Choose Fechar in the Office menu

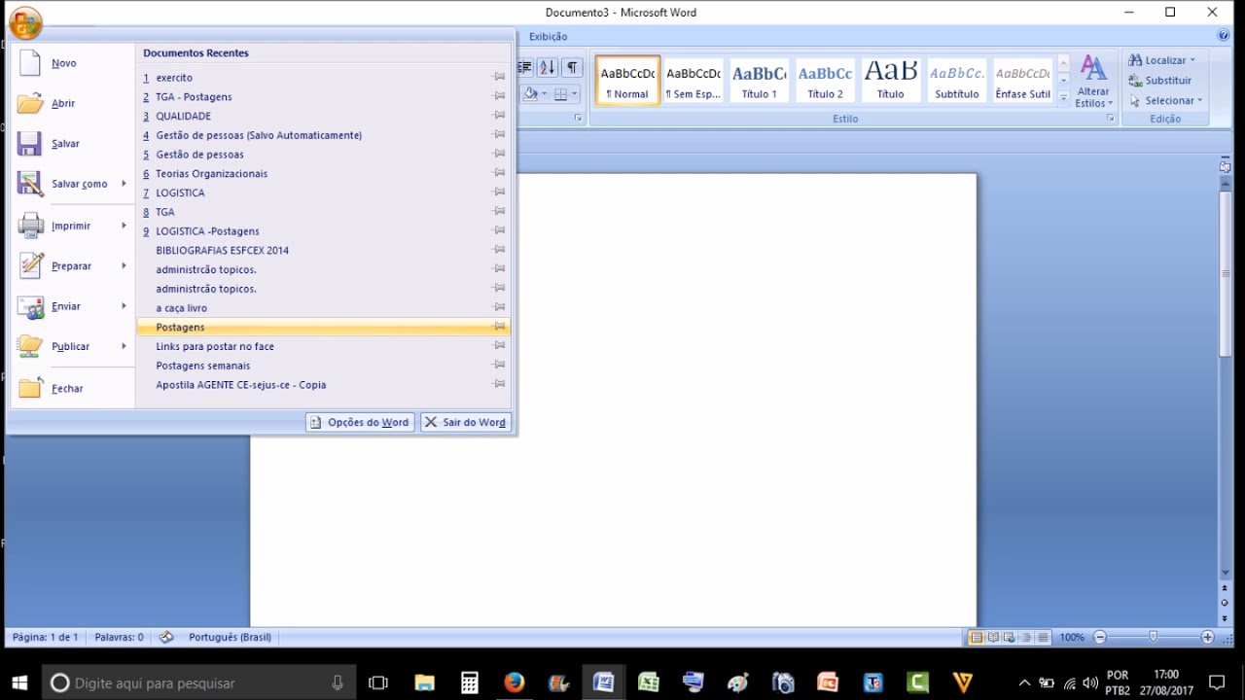point(71,388)
